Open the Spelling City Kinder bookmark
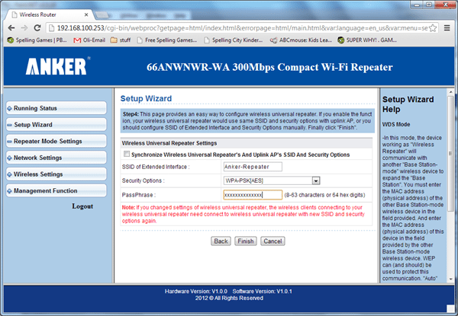The width and height of the screenshot is (458, 316). click(234, 40)
